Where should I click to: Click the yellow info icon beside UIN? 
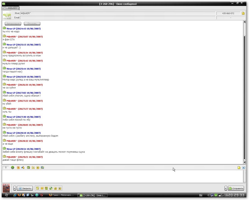pyautogui.click(x=243, y=13)
